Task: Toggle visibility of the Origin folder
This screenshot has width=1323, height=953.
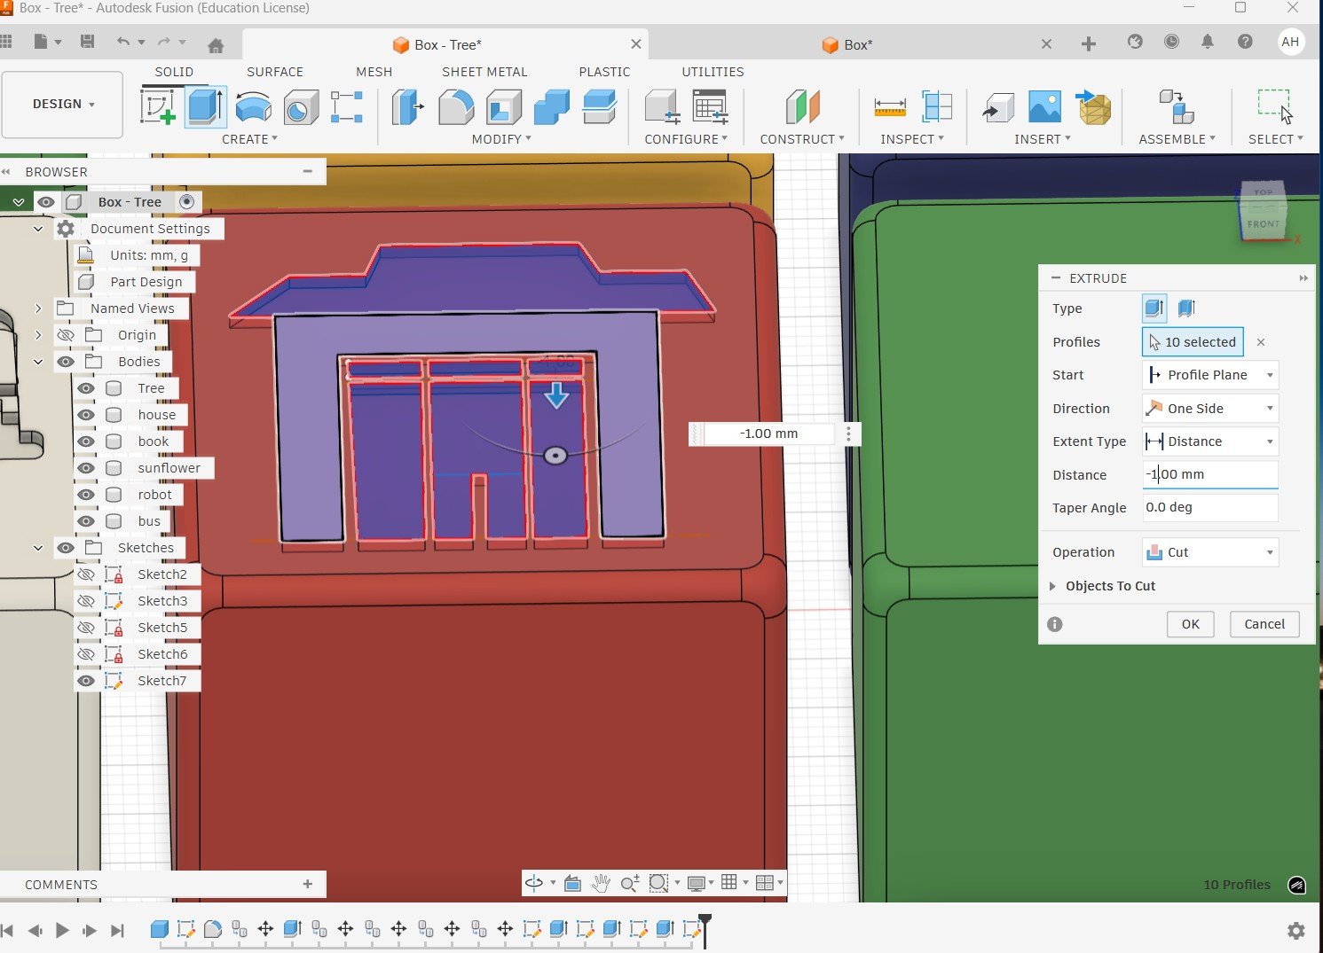Action: [x=66, y=335]
